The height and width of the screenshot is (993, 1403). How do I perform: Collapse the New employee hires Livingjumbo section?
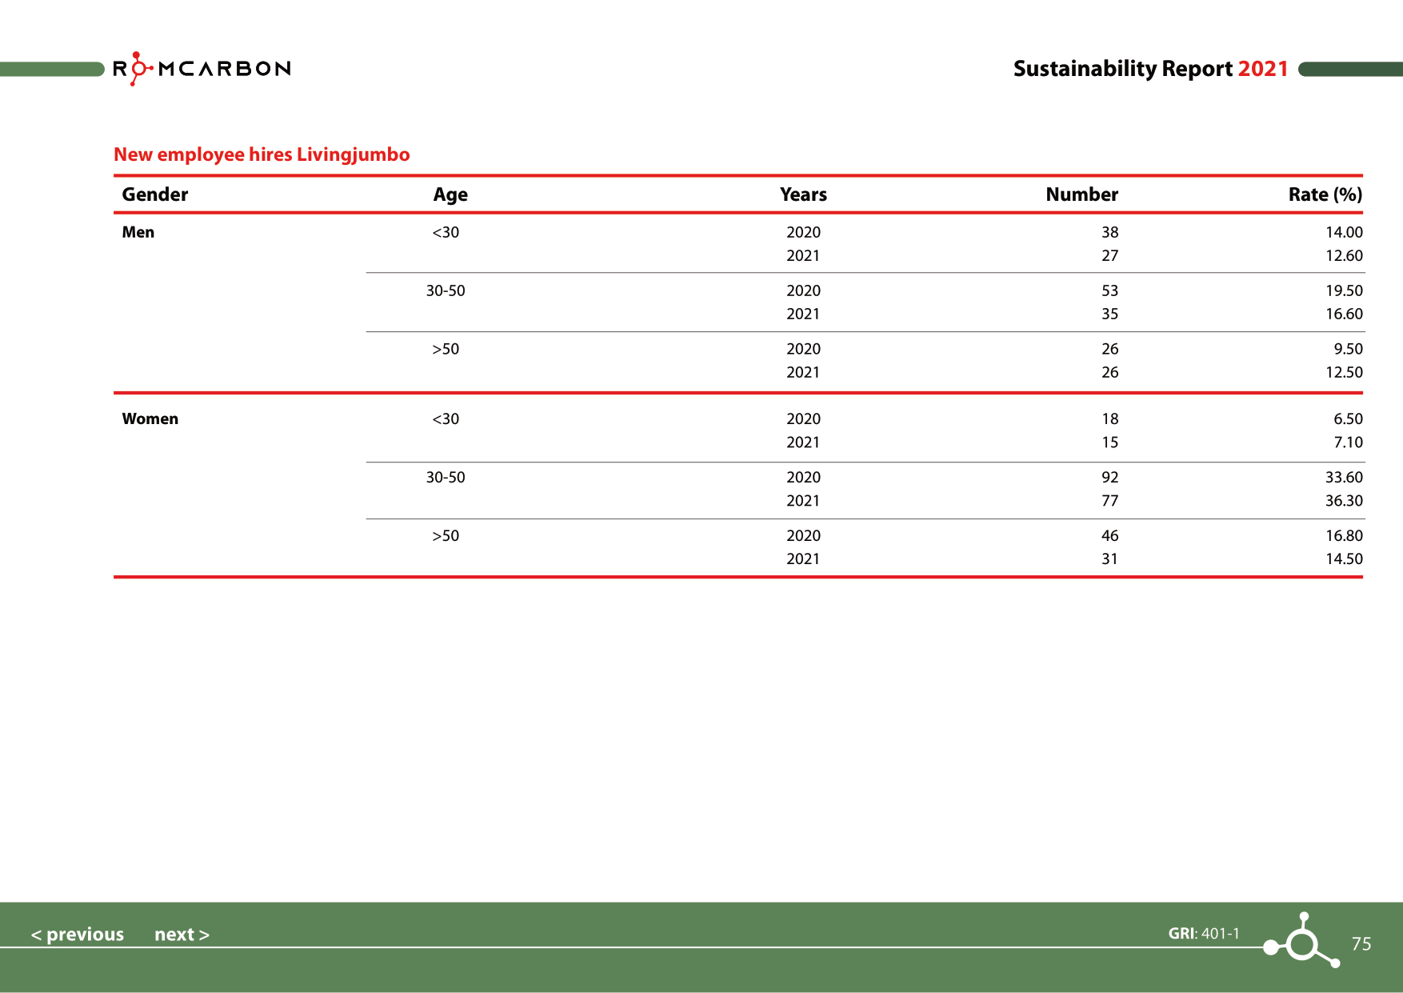click(262, 154)
